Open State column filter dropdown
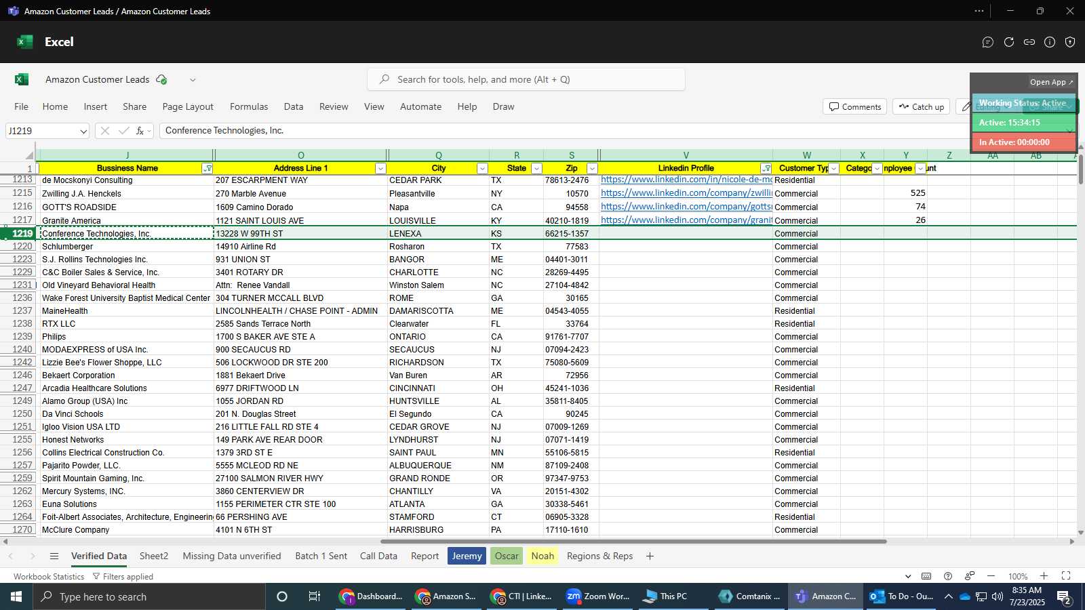 tap(536, 168)
